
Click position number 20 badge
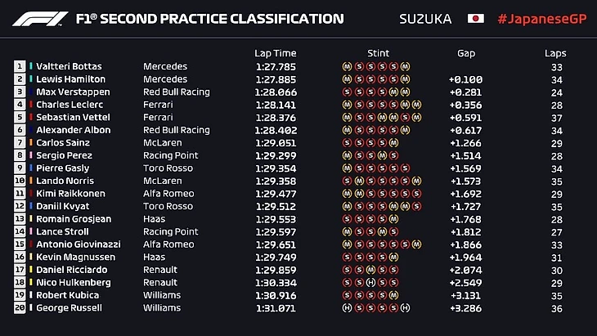point(20,308)
